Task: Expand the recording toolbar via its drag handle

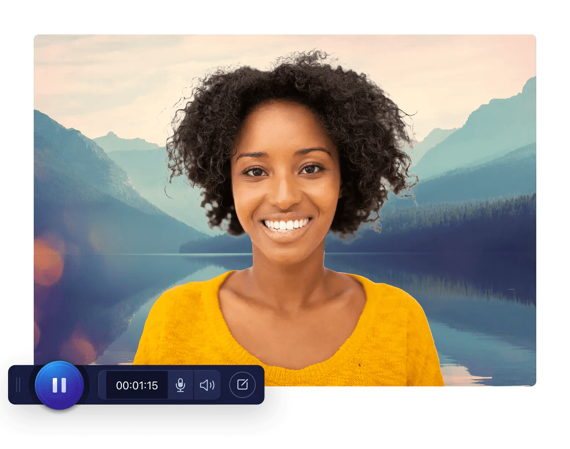Action: point(18,385)
